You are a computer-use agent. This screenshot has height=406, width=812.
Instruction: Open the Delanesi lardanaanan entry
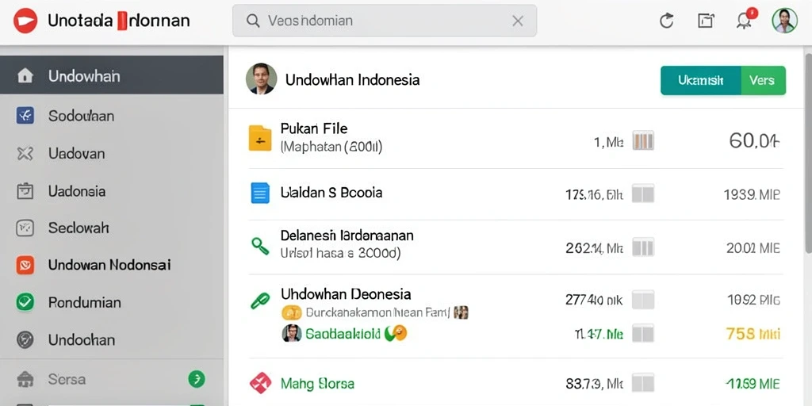point(347,236)
